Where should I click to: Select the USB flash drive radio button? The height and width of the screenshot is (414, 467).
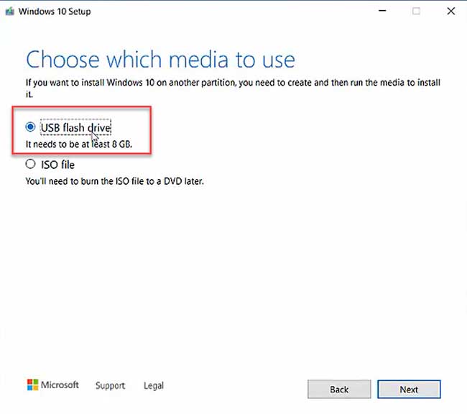30,127
